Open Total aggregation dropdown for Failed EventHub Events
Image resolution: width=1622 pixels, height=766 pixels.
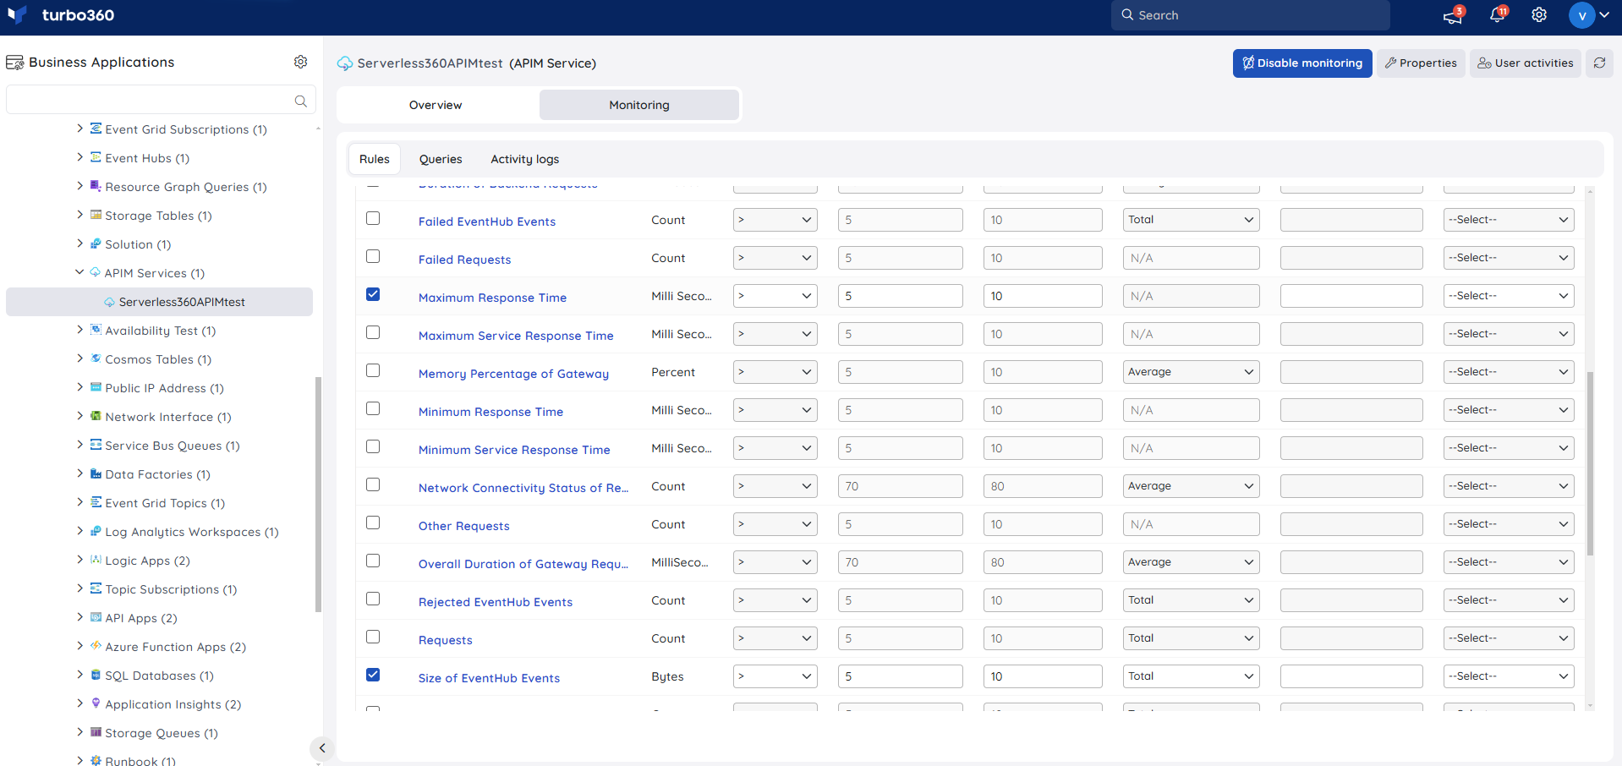click(1191, 220)
